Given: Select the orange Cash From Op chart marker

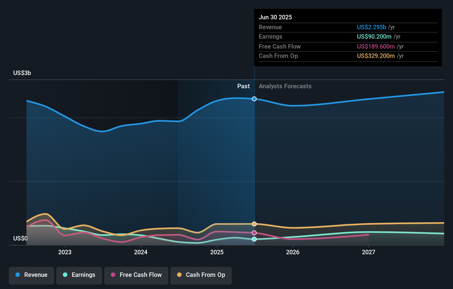Looking at the screenshot, I should pyautogui.click(x=254, y=224).
